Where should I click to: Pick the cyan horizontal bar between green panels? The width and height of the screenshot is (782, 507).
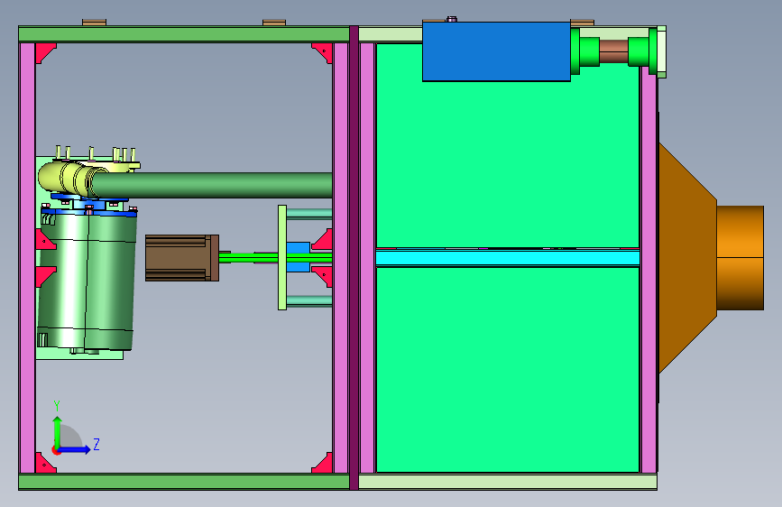(508, 258)
